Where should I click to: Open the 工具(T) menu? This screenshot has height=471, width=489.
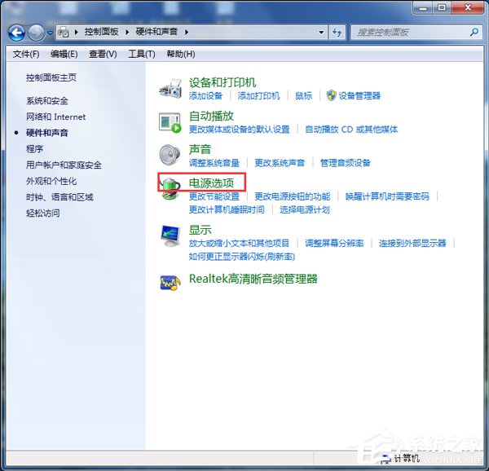pyautogui.click(x=142, y=55)
